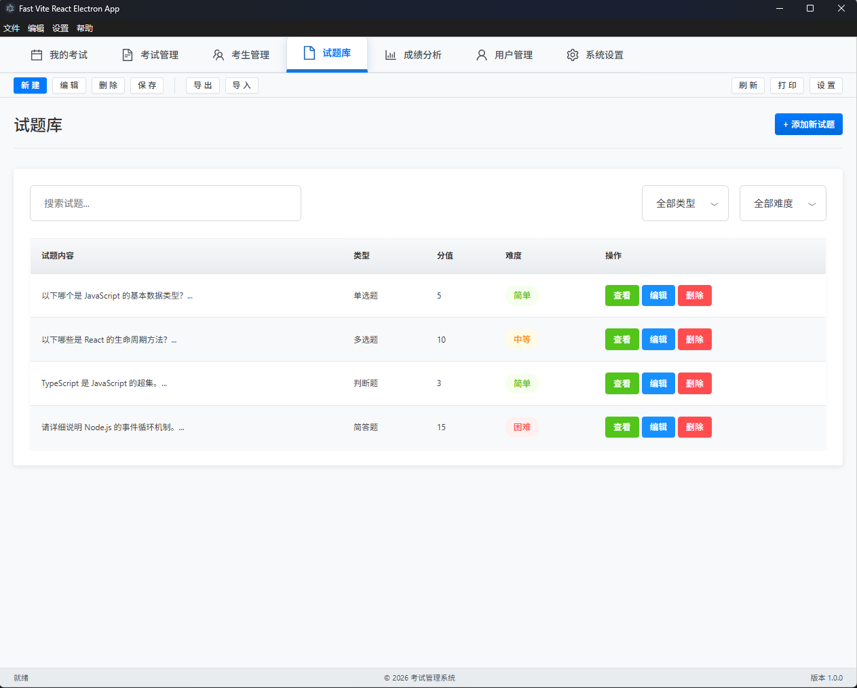Open the 设置 menu in menu bar
Image resolution: width=857 pixels, height=688 pixels.
coord(60,28)
